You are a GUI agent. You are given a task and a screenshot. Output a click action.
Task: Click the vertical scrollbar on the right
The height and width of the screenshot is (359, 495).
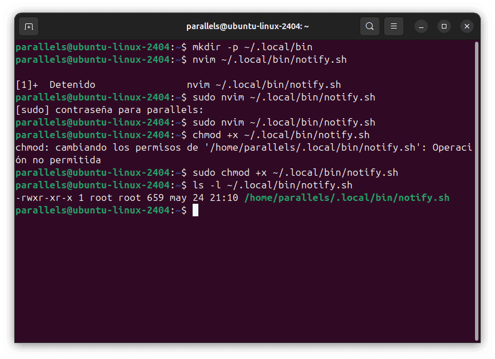point(476,188)
